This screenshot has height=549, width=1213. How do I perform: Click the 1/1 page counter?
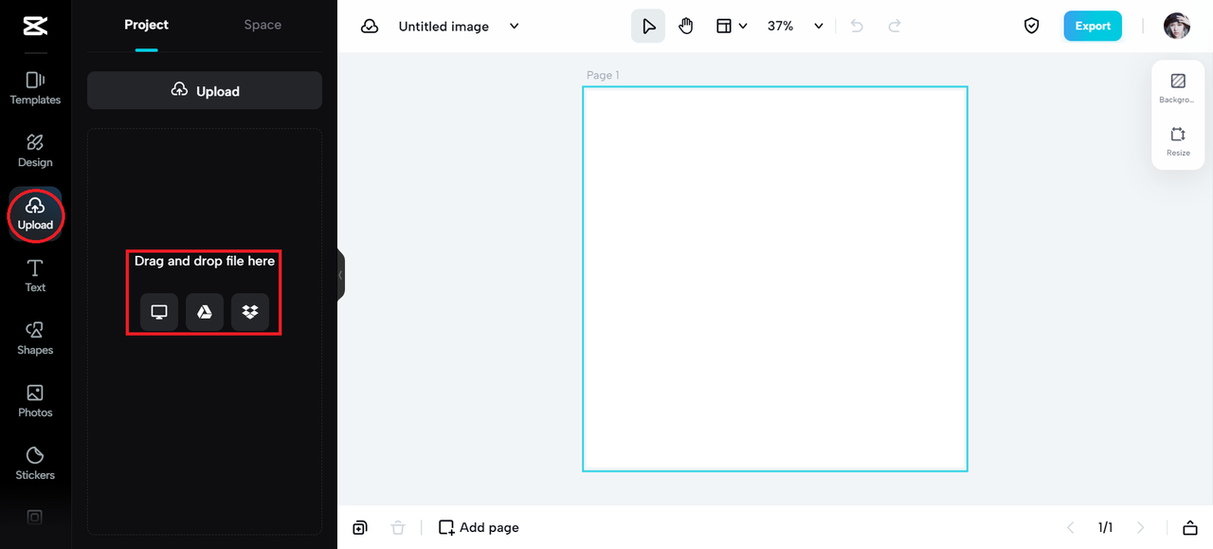pyautogui.click(x=1105, y=527)
